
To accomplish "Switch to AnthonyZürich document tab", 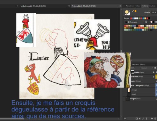I will [84, 6].
